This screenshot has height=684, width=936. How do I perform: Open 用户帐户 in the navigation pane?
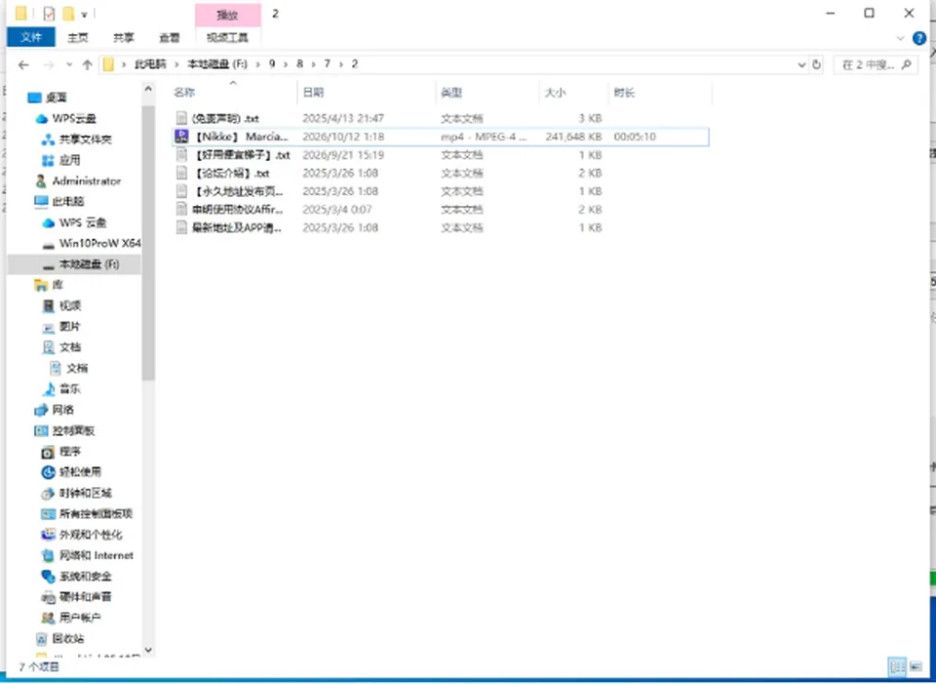[x=71, y=618]
